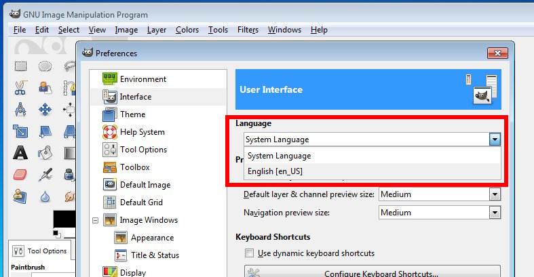The height and width of the screenshot is (277, 534).
Task: Click the Keyboard Shortcuts section heading
Action: tap(273, 237)
